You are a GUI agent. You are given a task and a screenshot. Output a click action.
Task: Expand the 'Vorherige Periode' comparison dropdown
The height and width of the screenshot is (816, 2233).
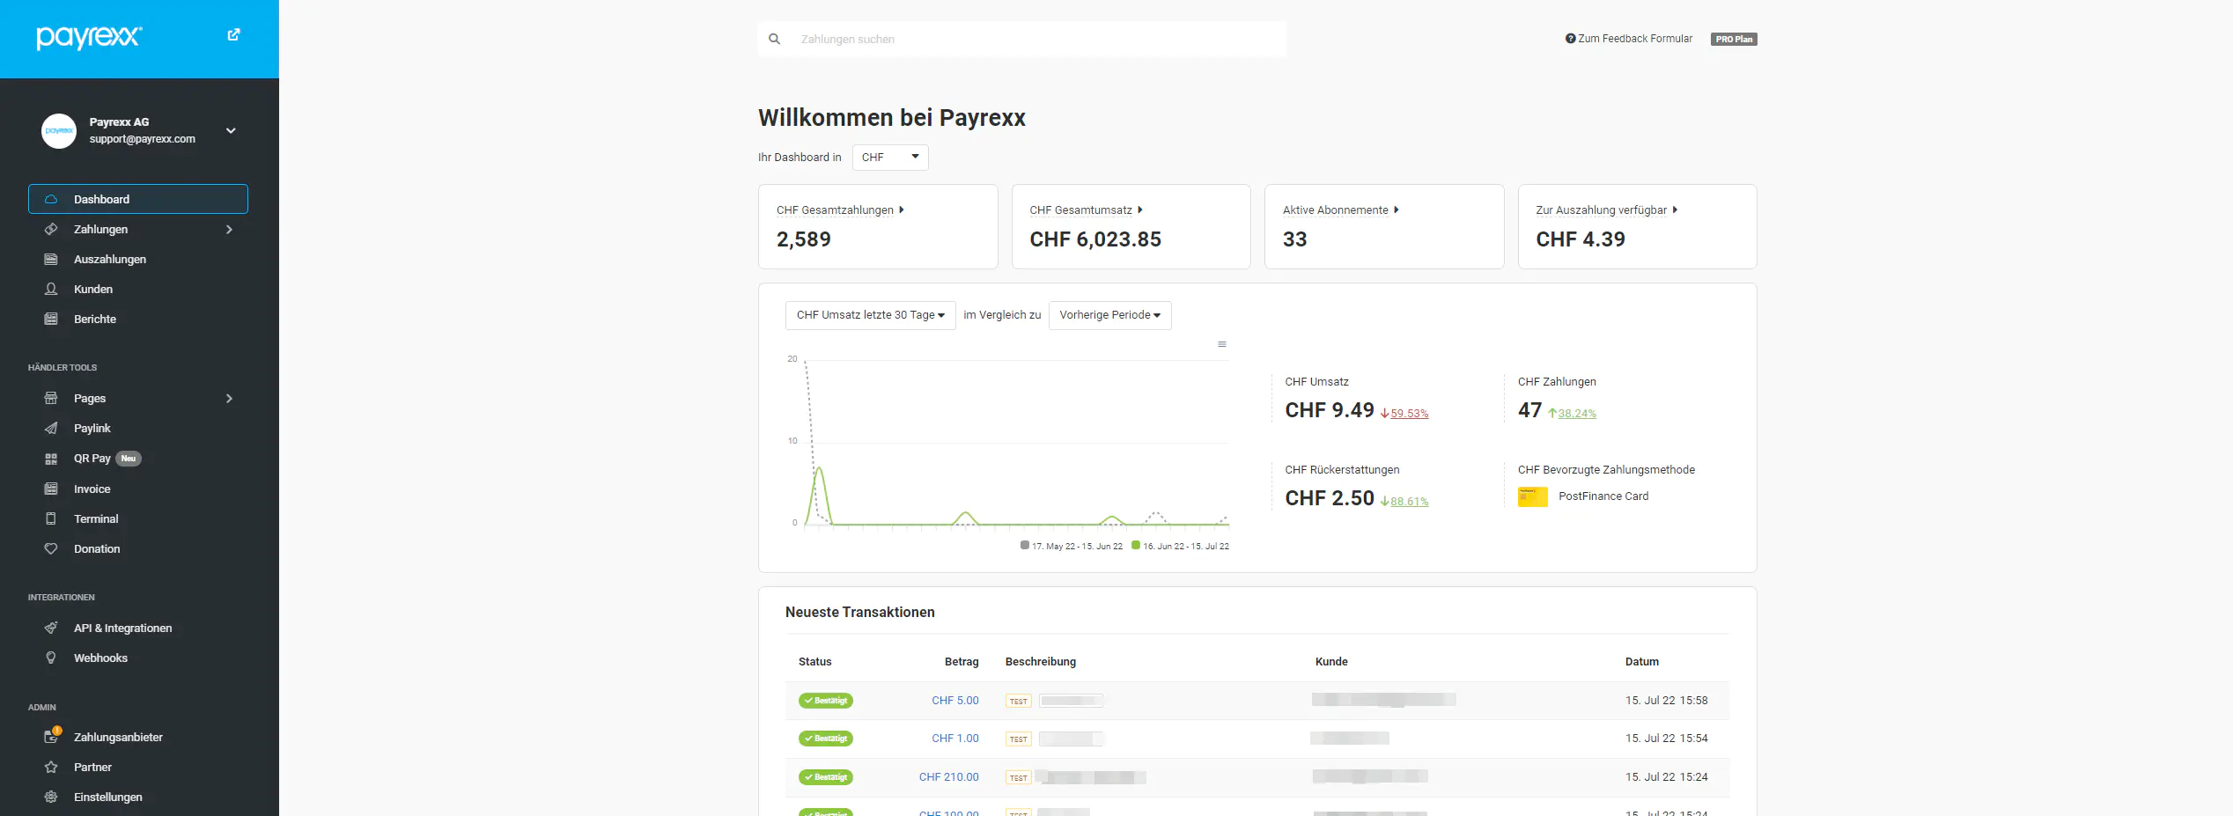pyautogui.click(x=1109, y=315)
